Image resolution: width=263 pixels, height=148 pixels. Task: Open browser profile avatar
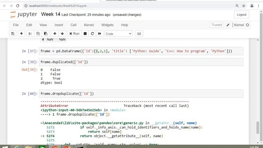tap(252, 6)
